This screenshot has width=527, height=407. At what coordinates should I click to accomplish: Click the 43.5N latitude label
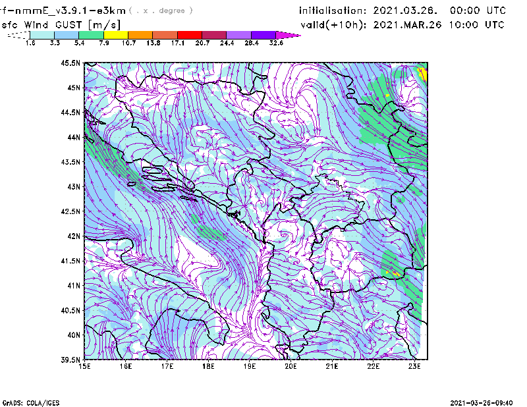pos(70,162)
